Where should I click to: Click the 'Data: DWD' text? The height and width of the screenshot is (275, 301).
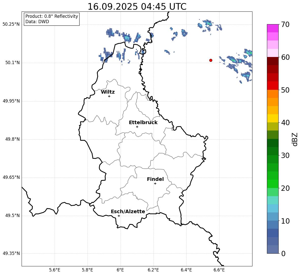pyautogui.click(x=37, y=22)
